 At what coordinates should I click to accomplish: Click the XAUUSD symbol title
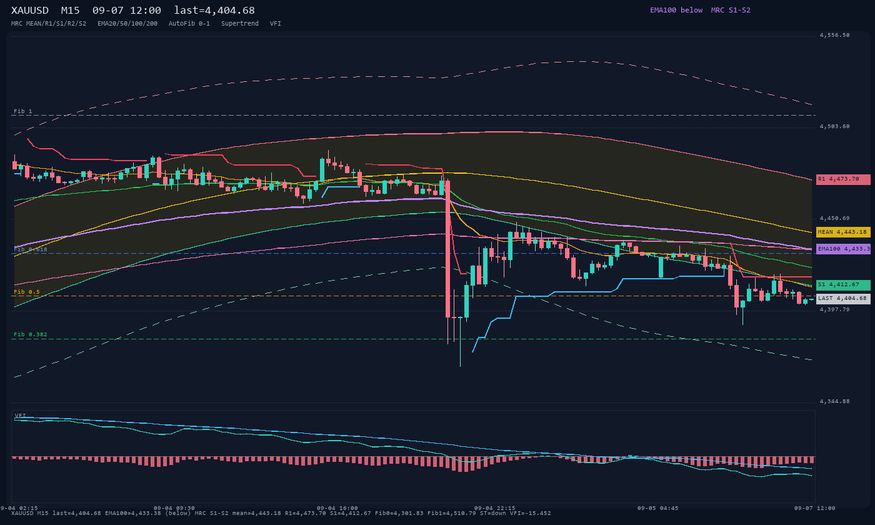[x=30, y=11]
